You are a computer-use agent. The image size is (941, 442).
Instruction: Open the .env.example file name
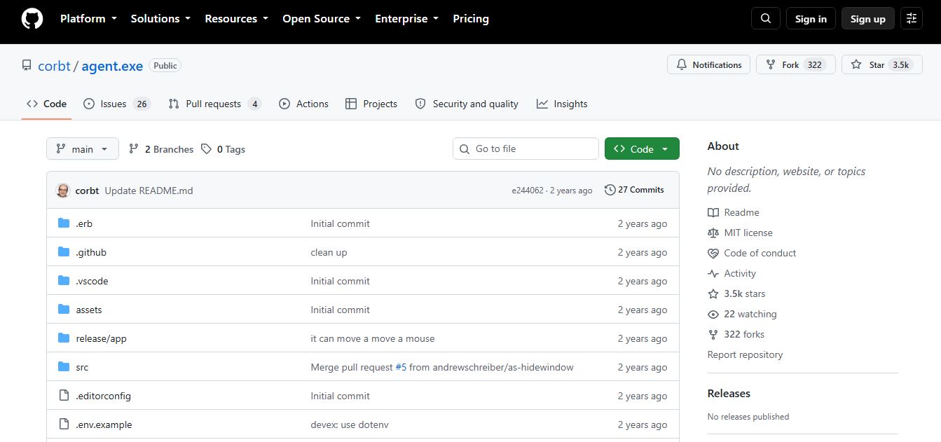pyautogui.click(x=104, y=424)
